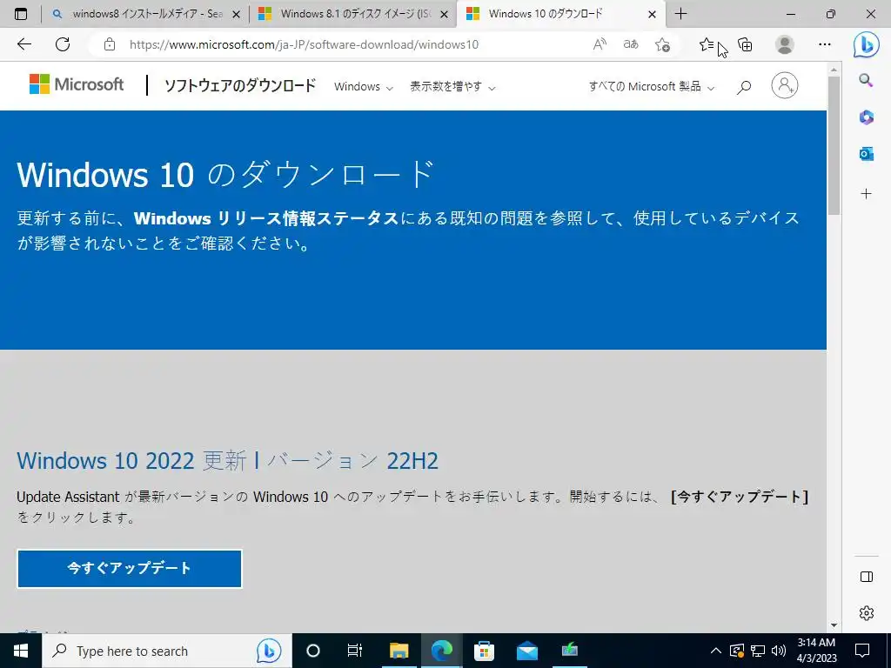Close the windows8 search tab
The image size is (891, 668).
[x=237, y=15]
